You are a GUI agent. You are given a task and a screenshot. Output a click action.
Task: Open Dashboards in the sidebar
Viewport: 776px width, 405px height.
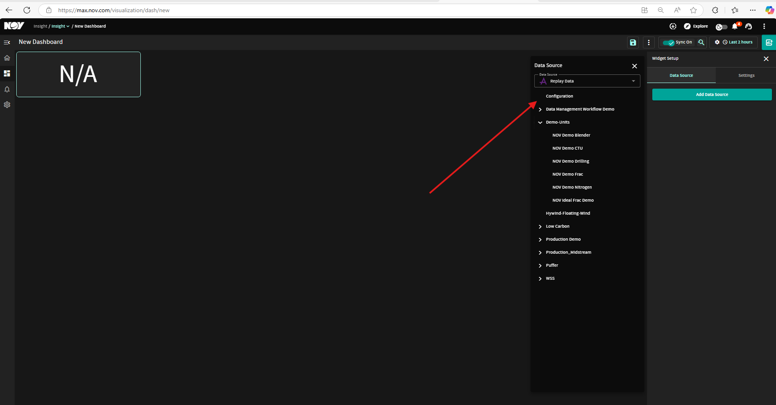7,74
